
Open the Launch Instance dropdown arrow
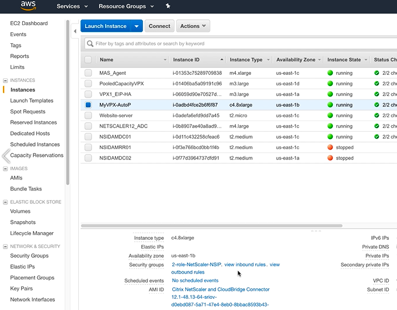[137, 26]
